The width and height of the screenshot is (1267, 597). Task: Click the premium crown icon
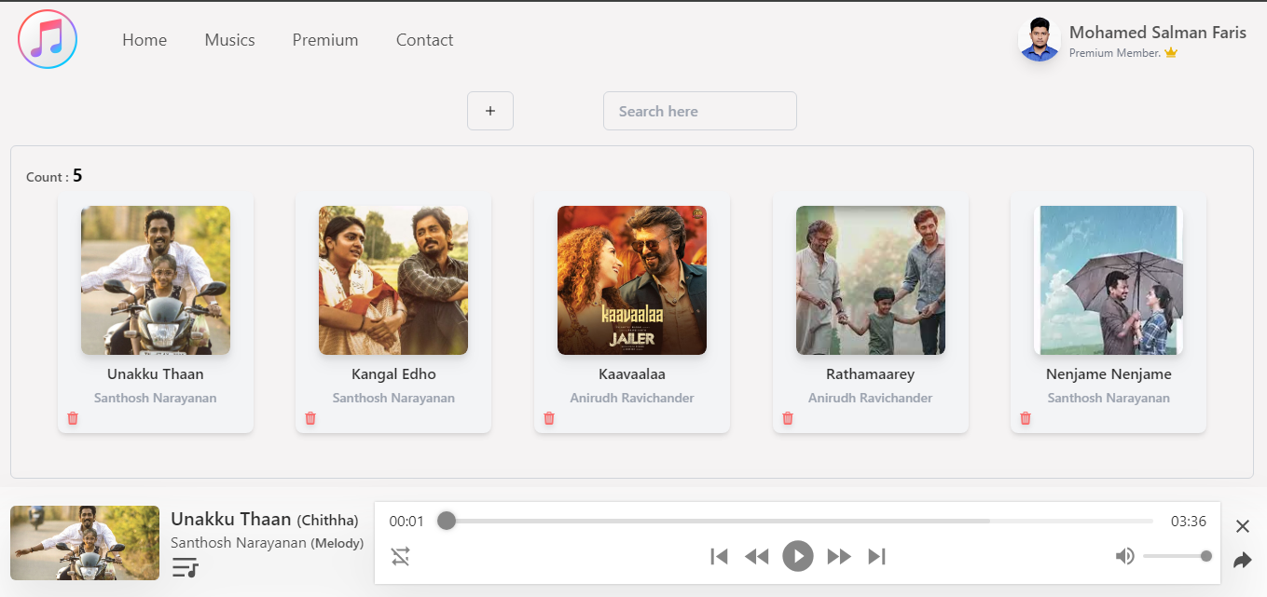coord(1171,53)
